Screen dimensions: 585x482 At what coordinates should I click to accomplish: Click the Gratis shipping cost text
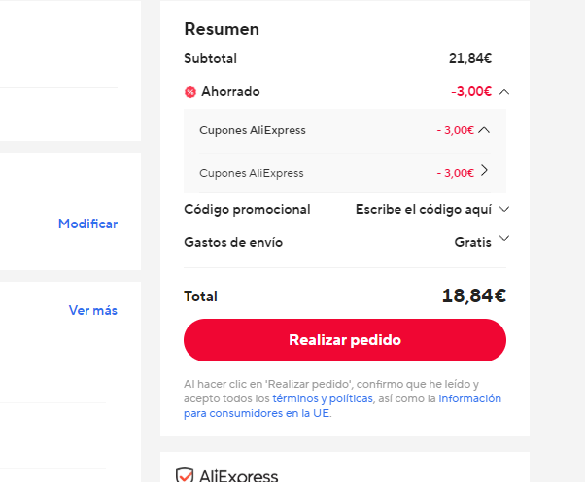472,243
